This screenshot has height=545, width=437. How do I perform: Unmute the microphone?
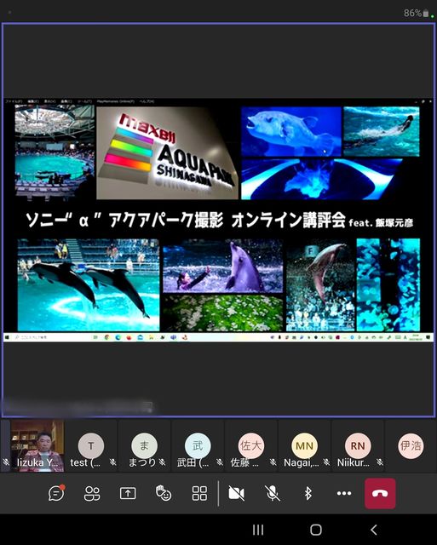click(273, 493)
